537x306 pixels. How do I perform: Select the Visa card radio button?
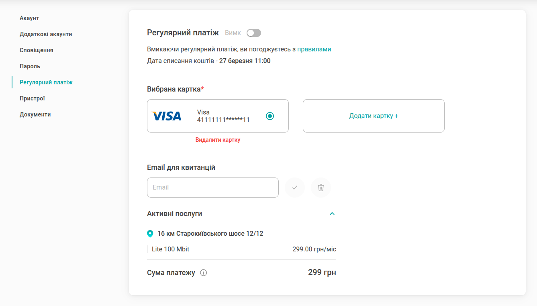tap(270, 116)
